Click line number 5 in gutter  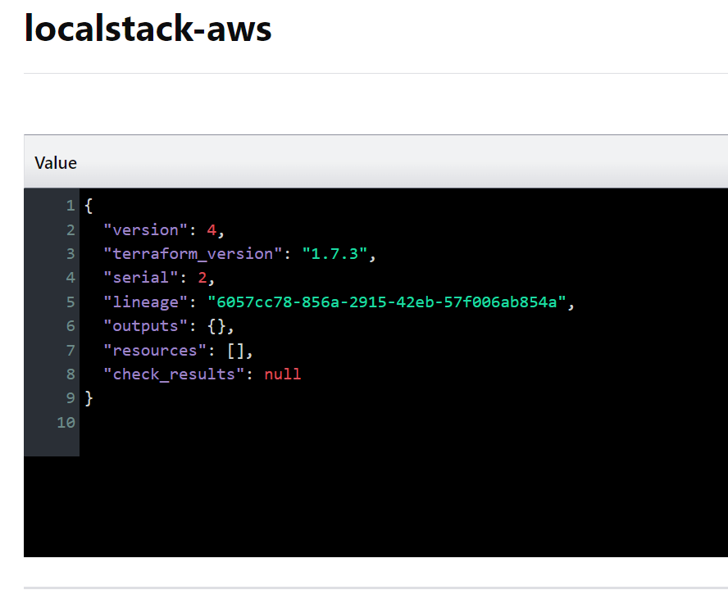(x=71, y=302)
